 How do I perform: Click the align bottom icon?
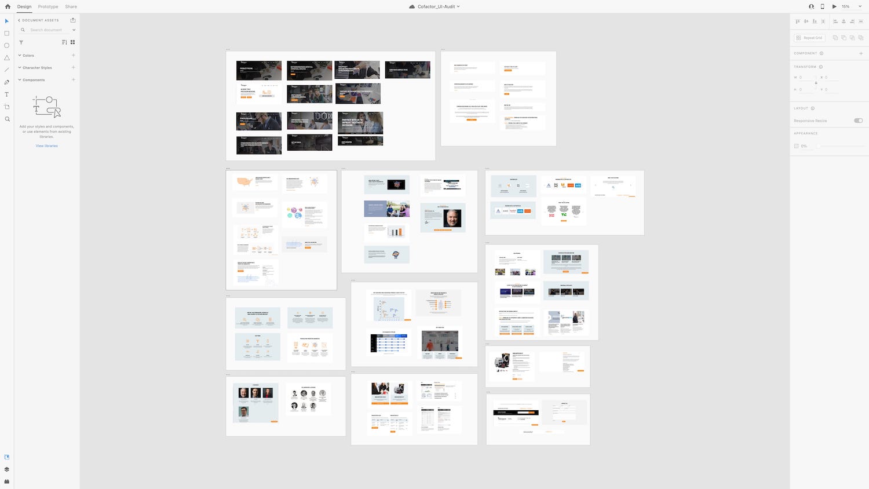815,21
